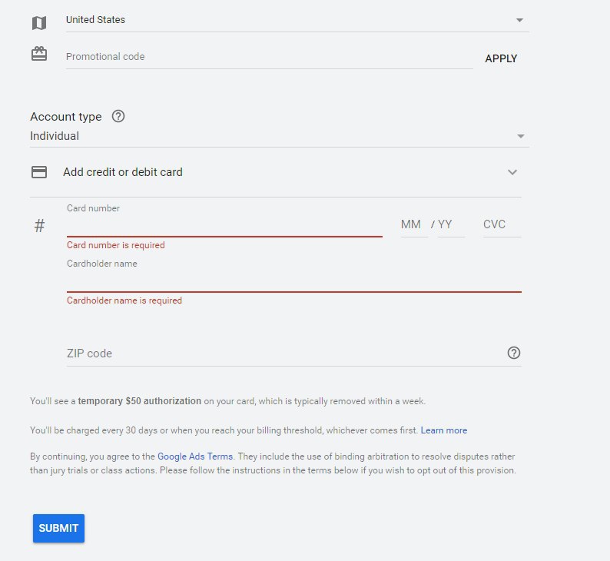The width and height of the screenshot is (610, 561).
Task: Click the hash icon beside Card number
Action: [x=39, y=225]
